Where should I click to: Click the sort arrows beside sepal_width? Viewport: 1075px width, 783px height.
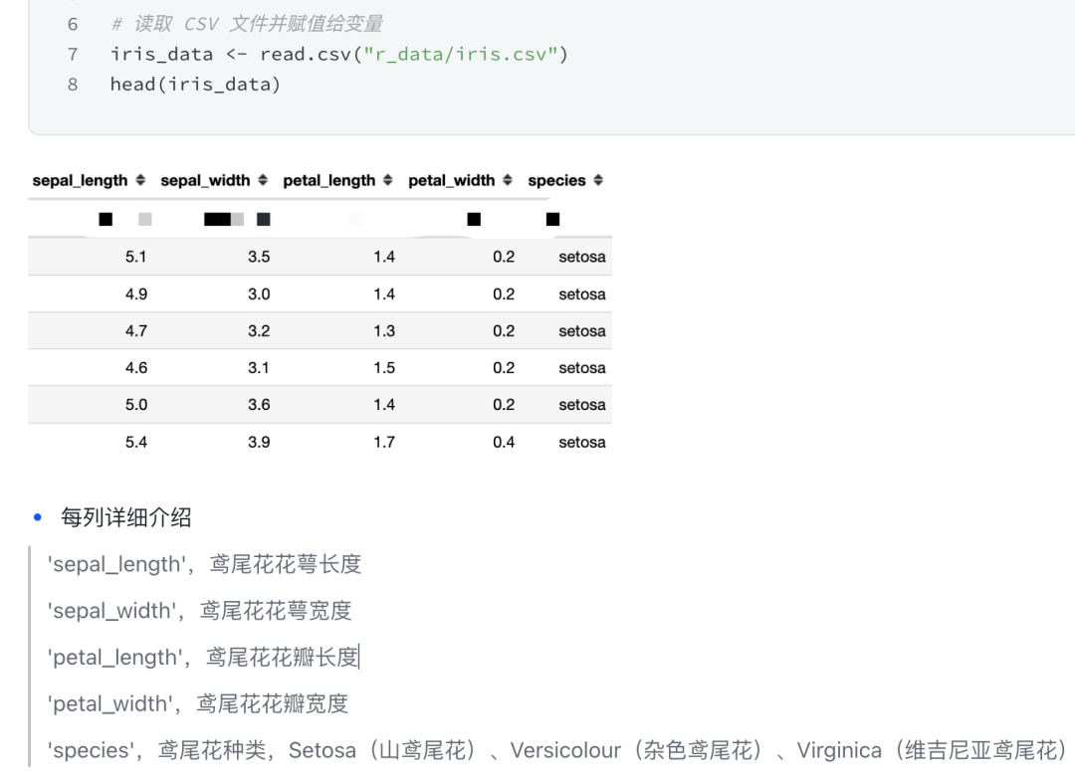coord(263,180)
